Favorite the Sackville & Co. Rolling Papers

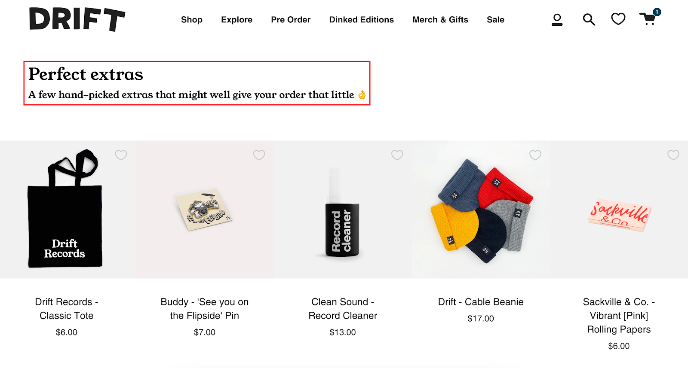pyautogui.click(x=673, y=155)
